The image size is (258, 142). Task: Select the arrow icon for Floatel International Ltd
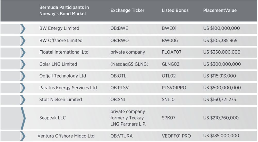23,52
